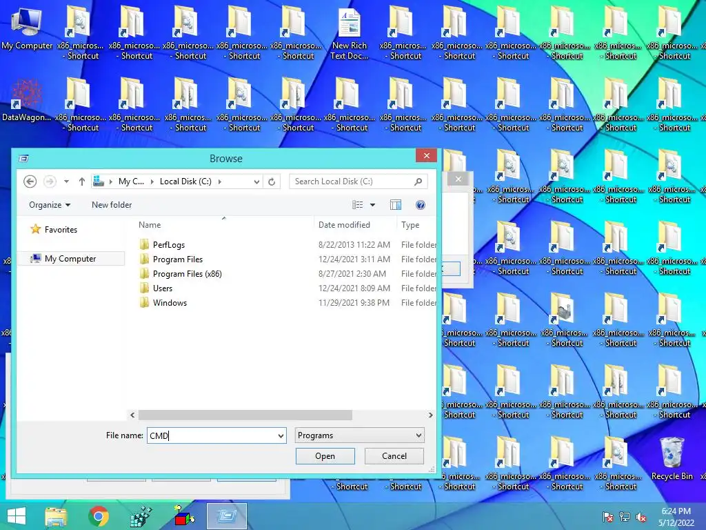Select New Rich Text Document icon
Image resolution: width=706 pixels, height=530 pixels.
pyautogui.click(x=350, y=35)
